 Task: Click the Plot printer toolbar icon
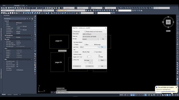[9, 8]
